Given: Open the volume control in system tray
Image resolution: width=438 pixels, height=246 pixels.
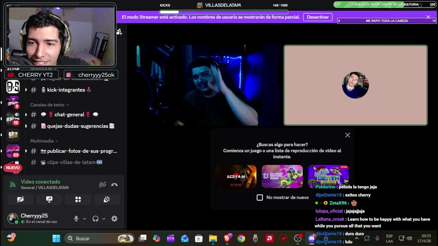Looking at the screenshot, I should 409,238.
